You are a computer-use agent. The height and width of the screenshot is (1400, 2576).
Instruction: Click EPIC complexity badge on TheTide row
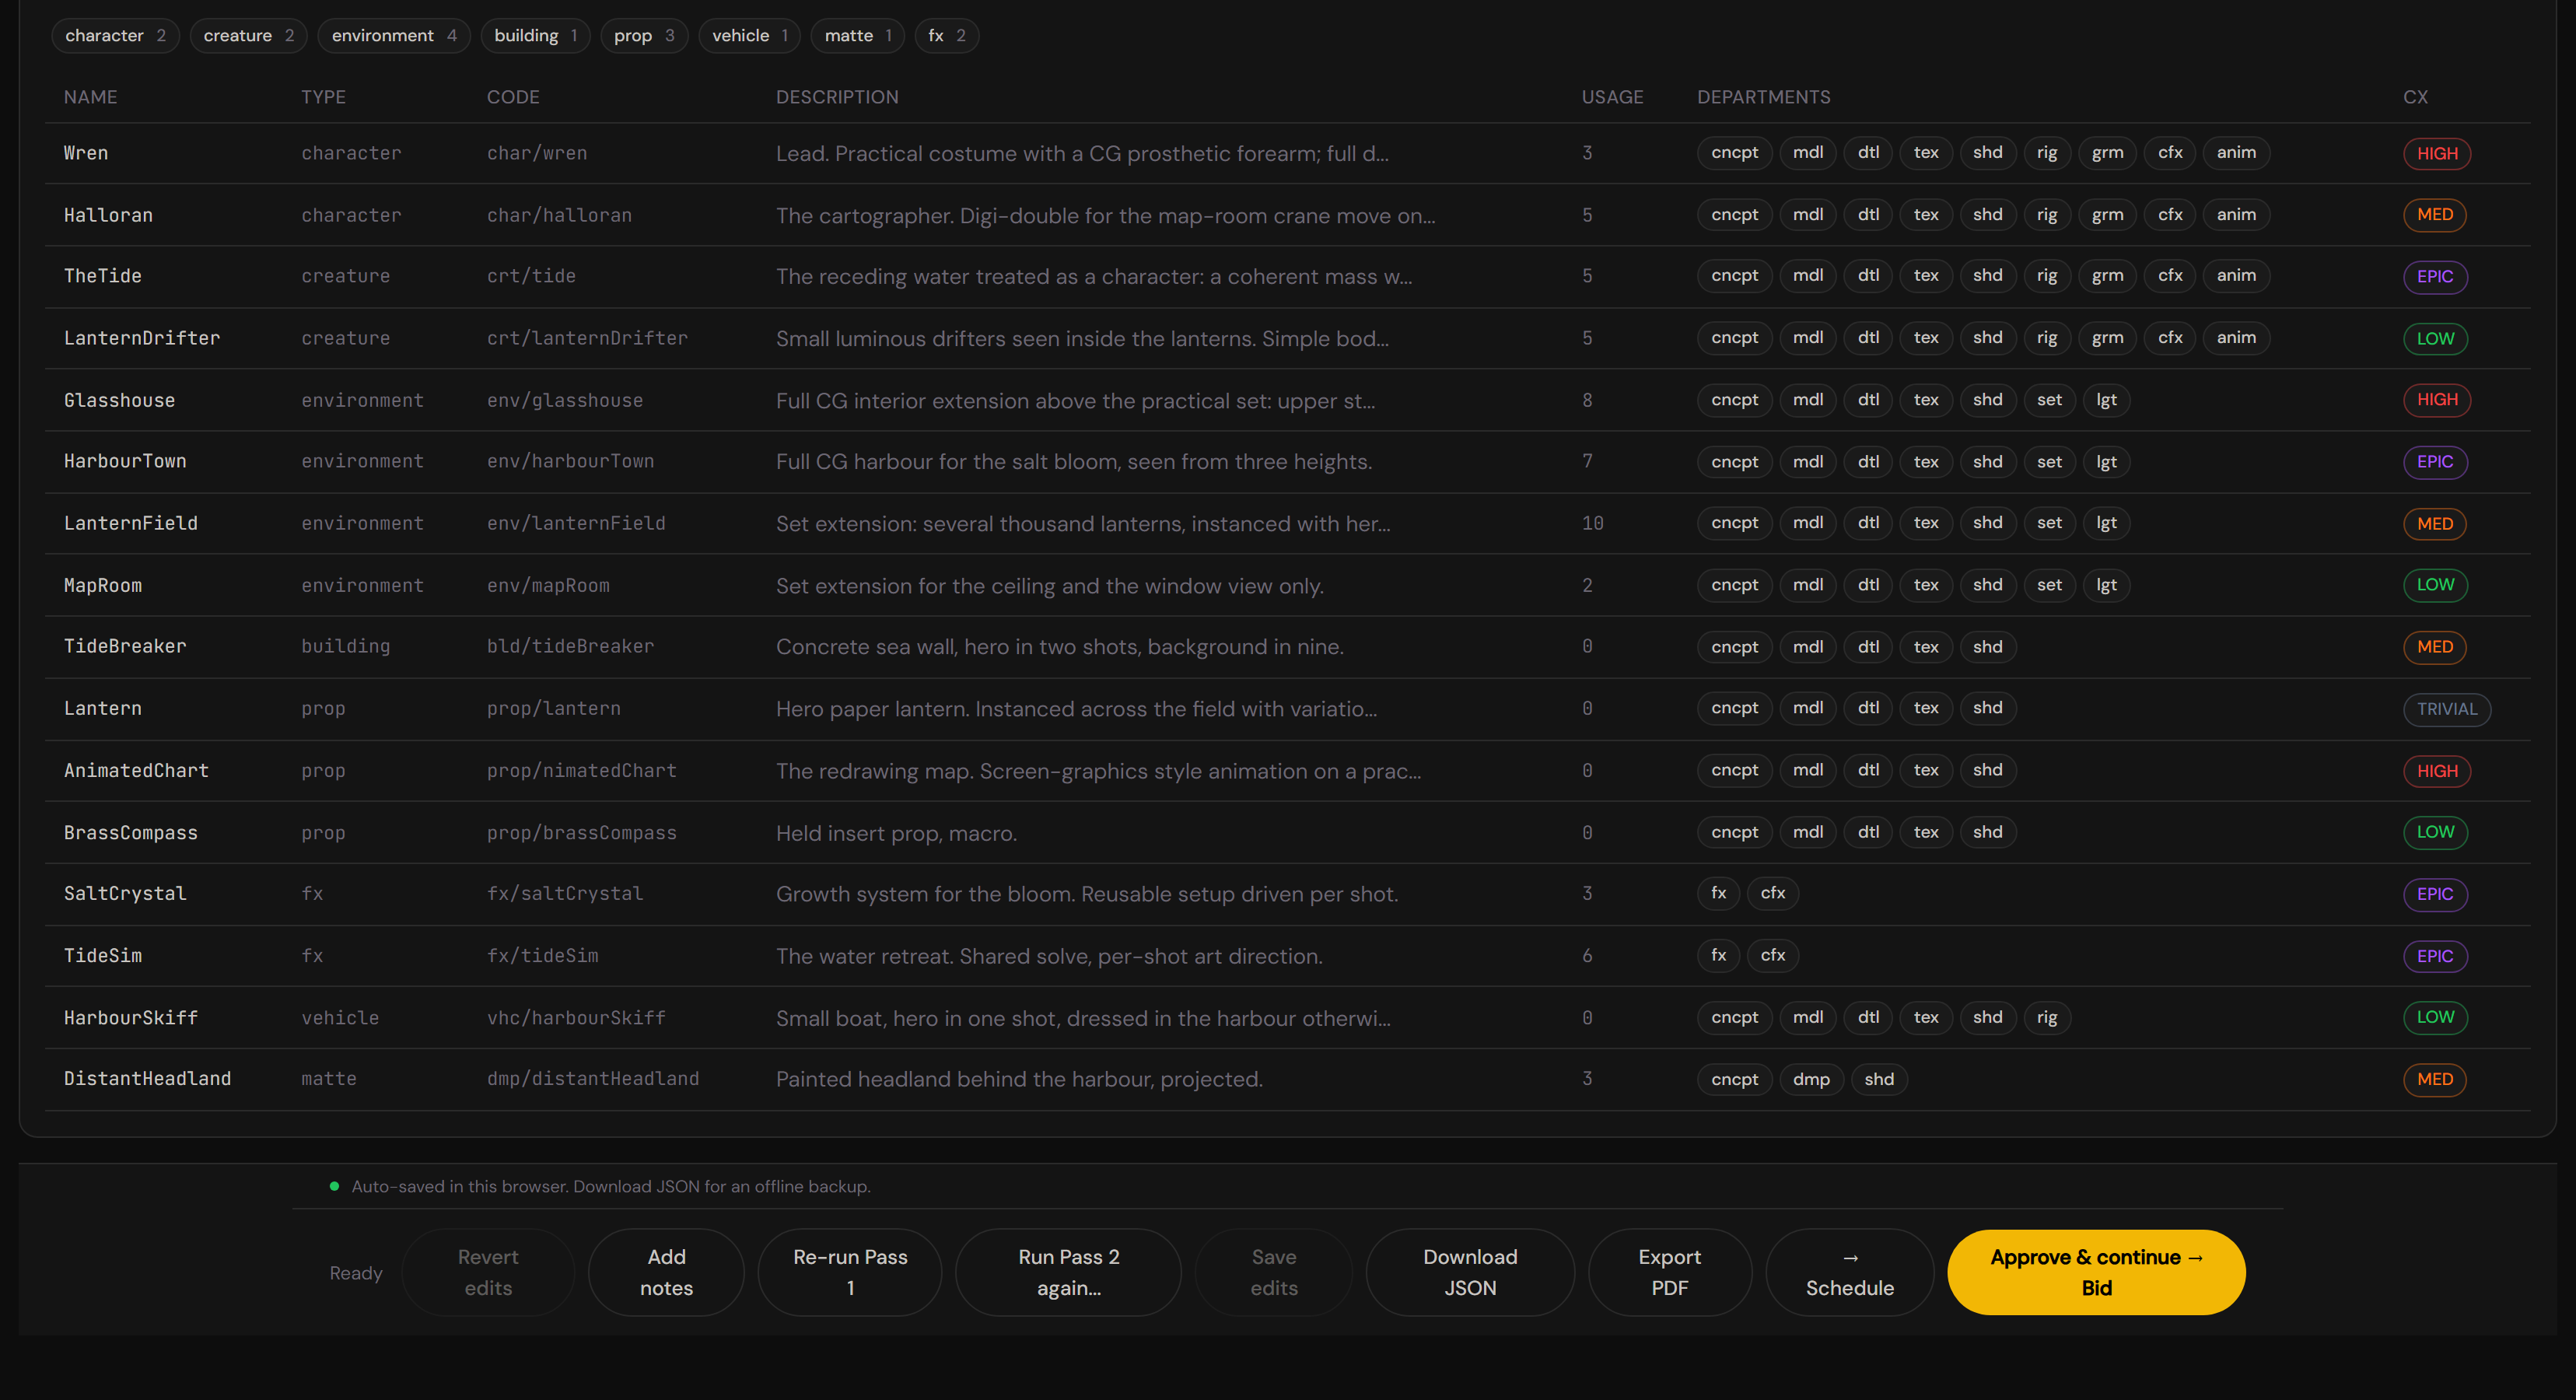[2435, 276]
